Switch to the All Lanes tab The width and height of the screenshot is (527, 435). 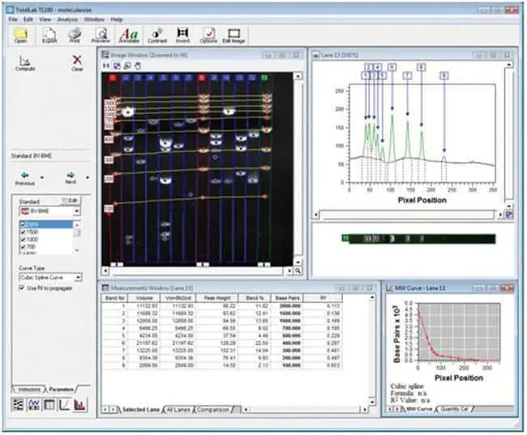click(178, 410)
